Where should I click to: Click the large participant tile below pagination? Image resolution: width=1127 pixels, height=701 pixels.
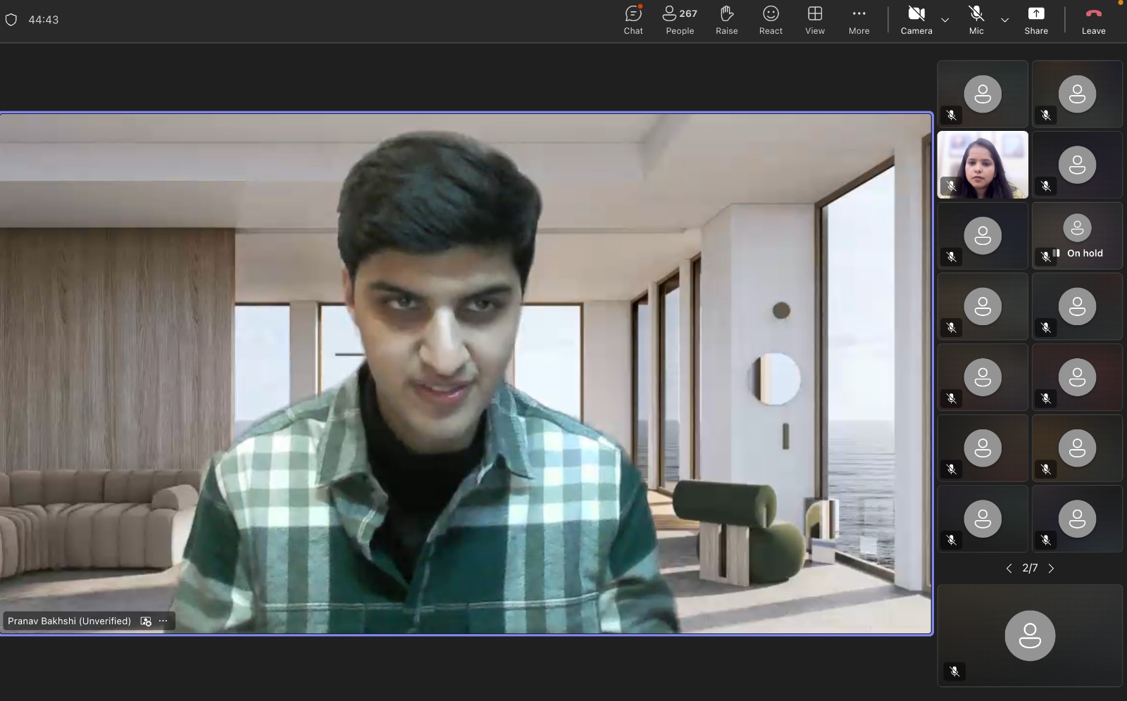[x=1030, y=635]
